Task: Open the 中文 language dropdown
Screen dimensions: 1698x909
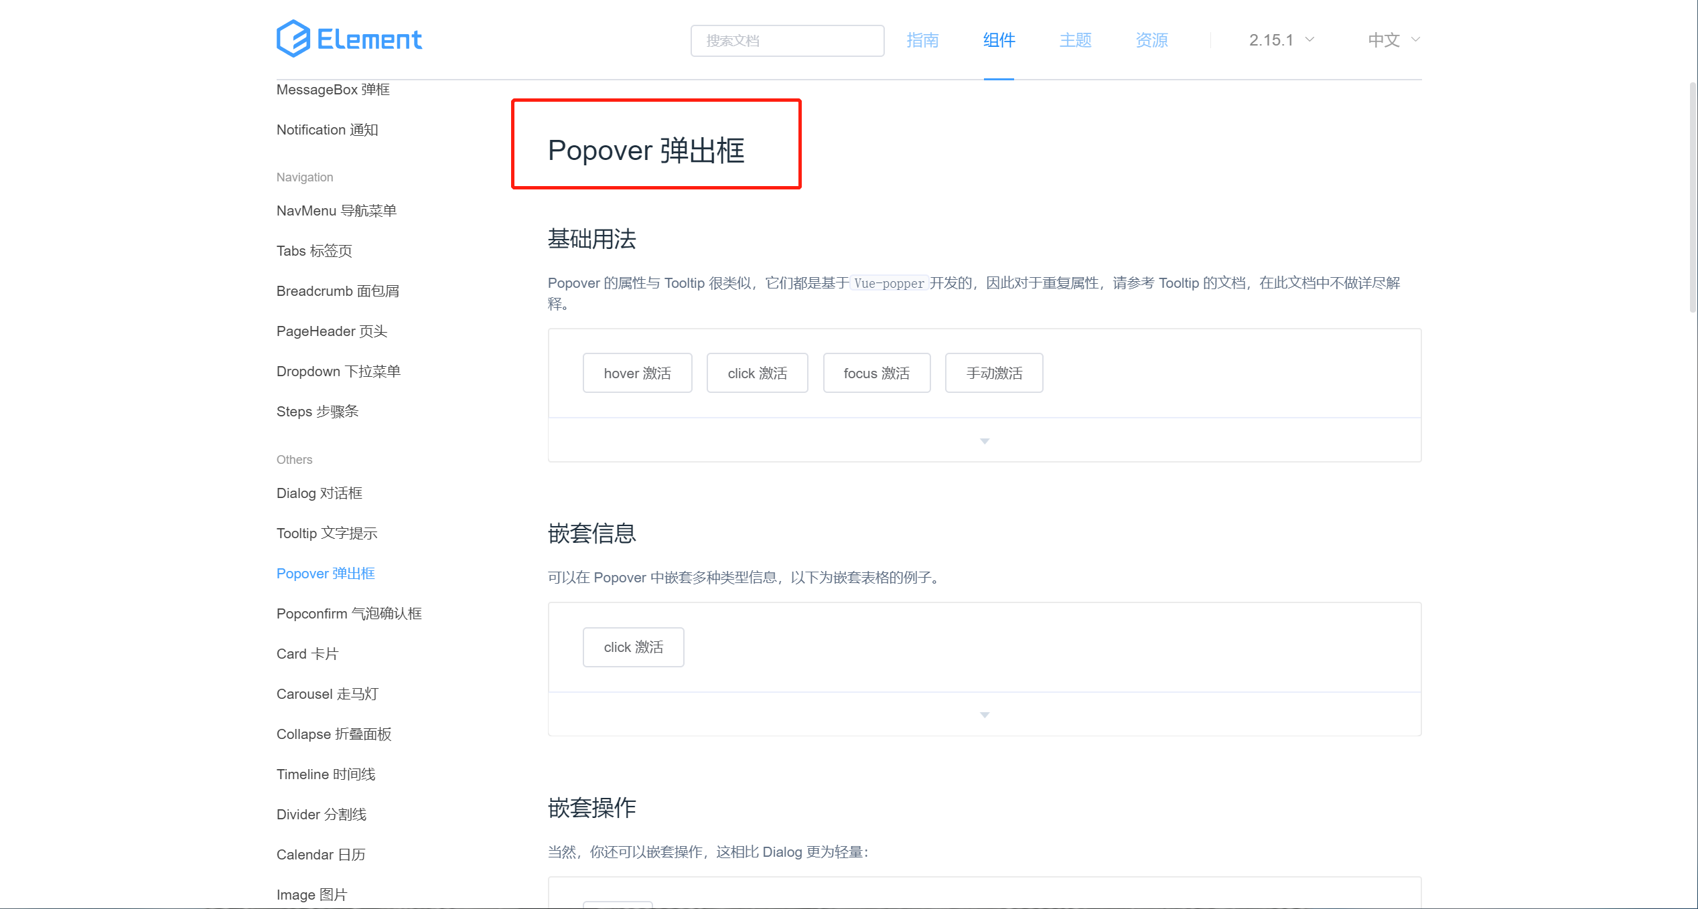Action: coord(1393,40)
